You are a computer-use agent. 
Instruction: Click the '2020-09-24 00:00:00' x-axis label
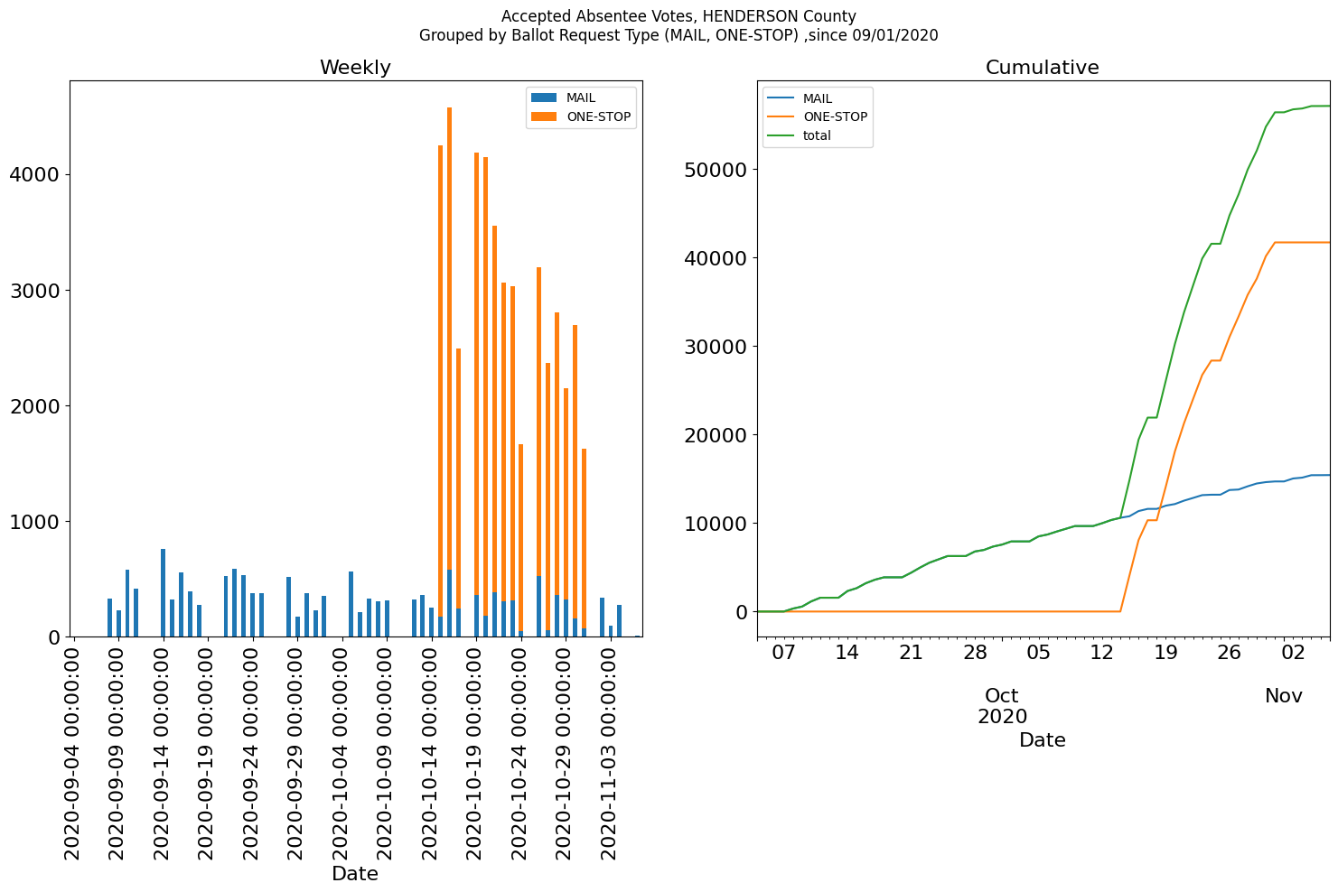tap(252, 751)
